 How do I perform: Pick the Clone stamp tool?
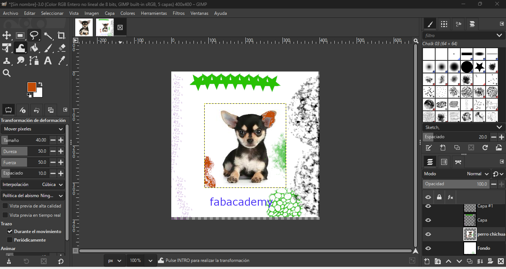click(7, 60)
